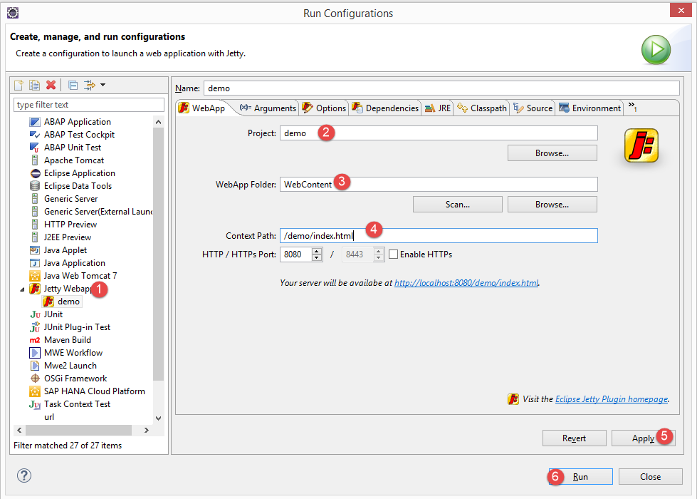Collapse the Jetty Webapp tree node
Viewport: 697px width, 499px height.
(21, 289)
